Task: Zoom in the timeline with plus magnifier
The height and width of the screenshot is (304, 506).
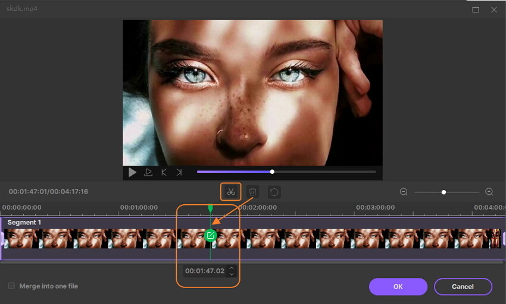Action: pyautogui.click(x=489, y=192)
